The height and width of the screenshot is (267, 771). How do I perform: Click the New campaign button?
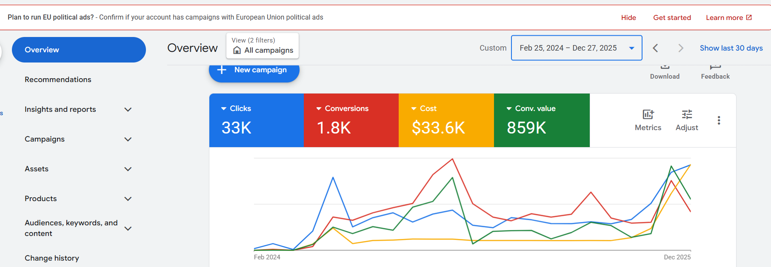click(x=254, y=71)
